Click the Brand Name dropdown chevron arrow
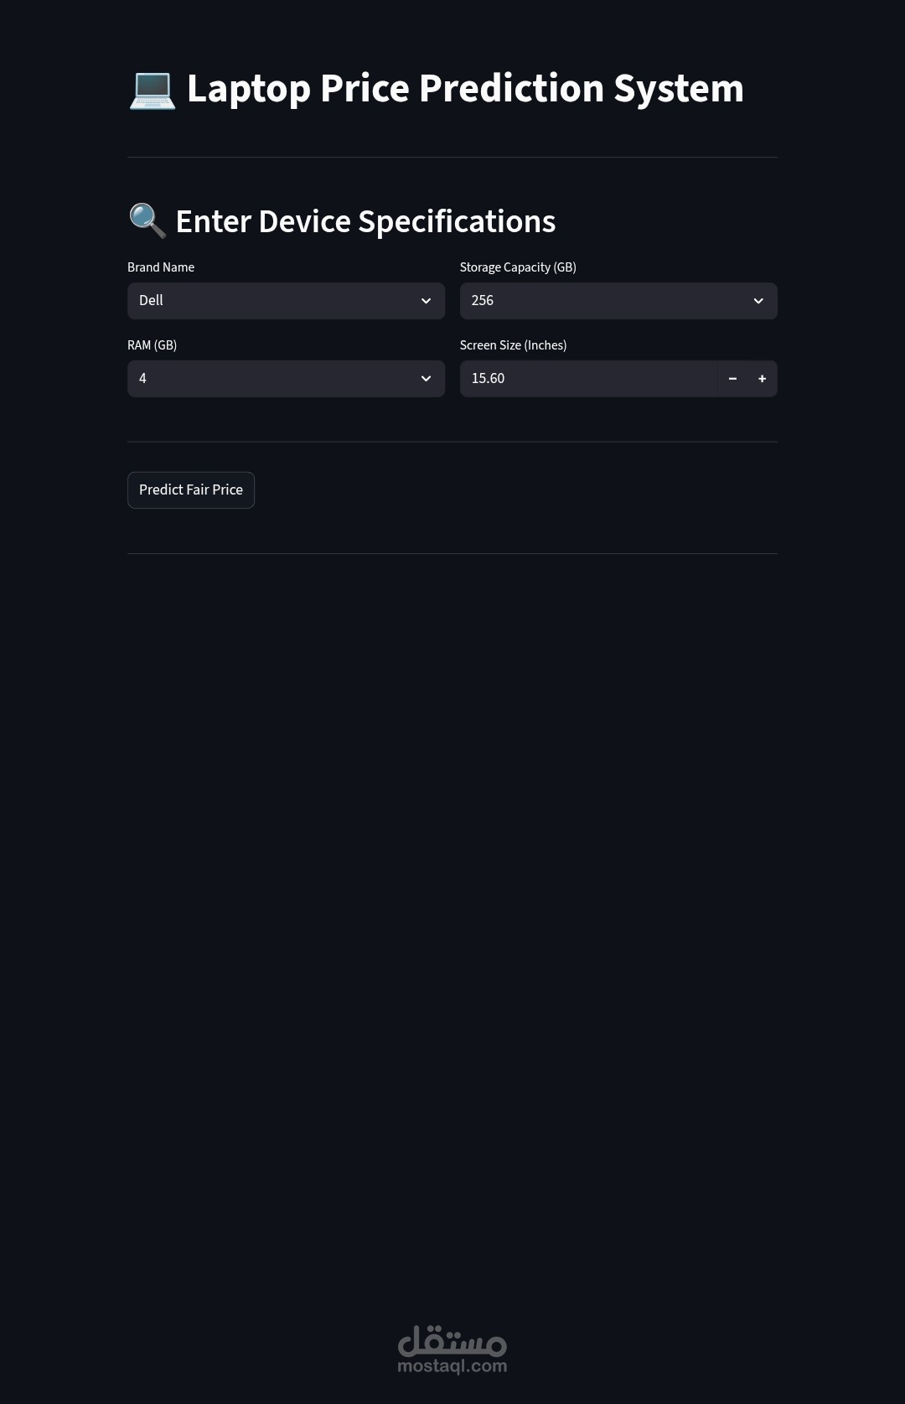905x1404 pixels. 426,301
